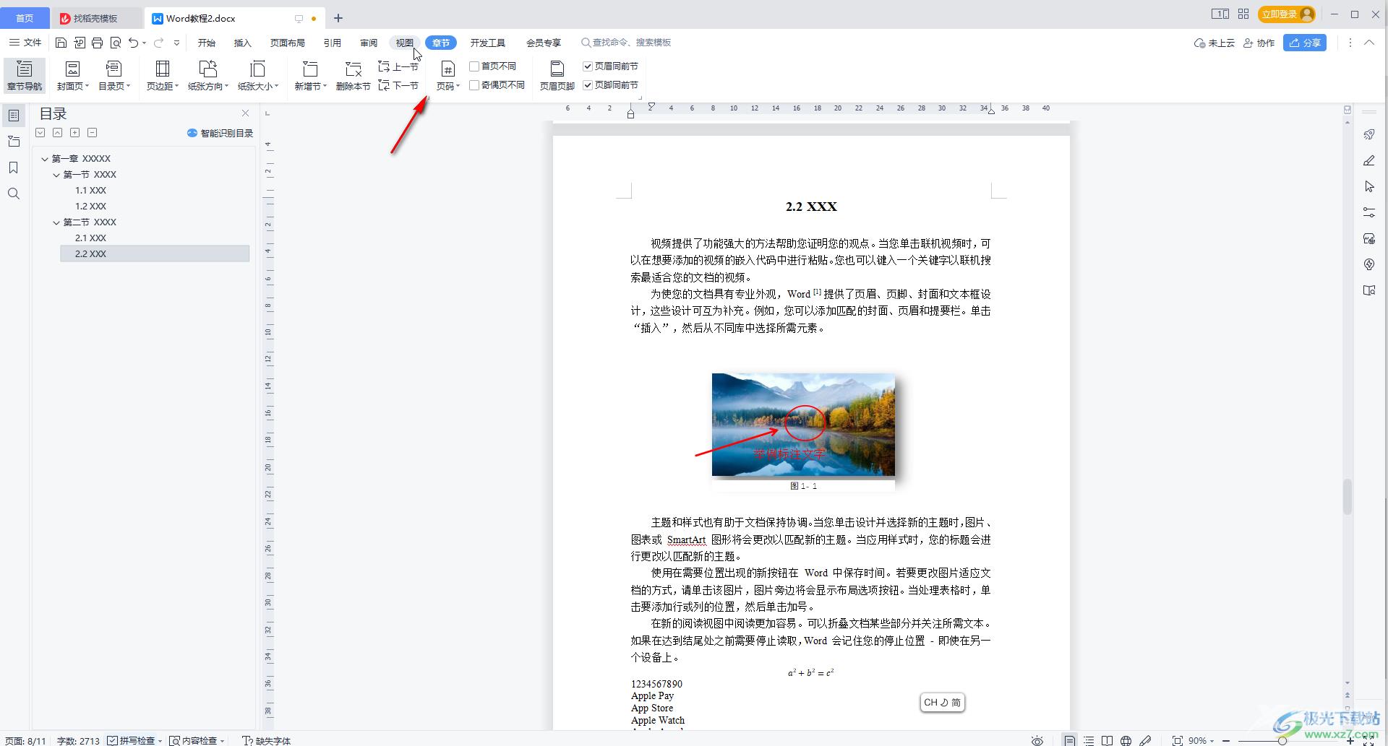Click the lake landscape image in document
The width and height of the screenshot is (1388, 746).
pos(803,425)
